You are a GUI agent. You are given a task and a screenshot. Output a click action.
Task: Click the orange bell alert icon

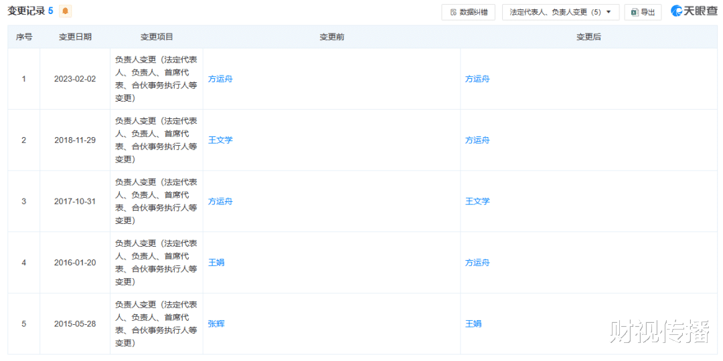coord(65,11)
